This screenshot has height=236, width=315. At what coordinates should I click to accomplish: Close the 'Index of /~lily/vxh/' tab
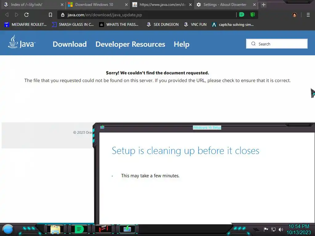pyautogui.click(x=62, y=5)
